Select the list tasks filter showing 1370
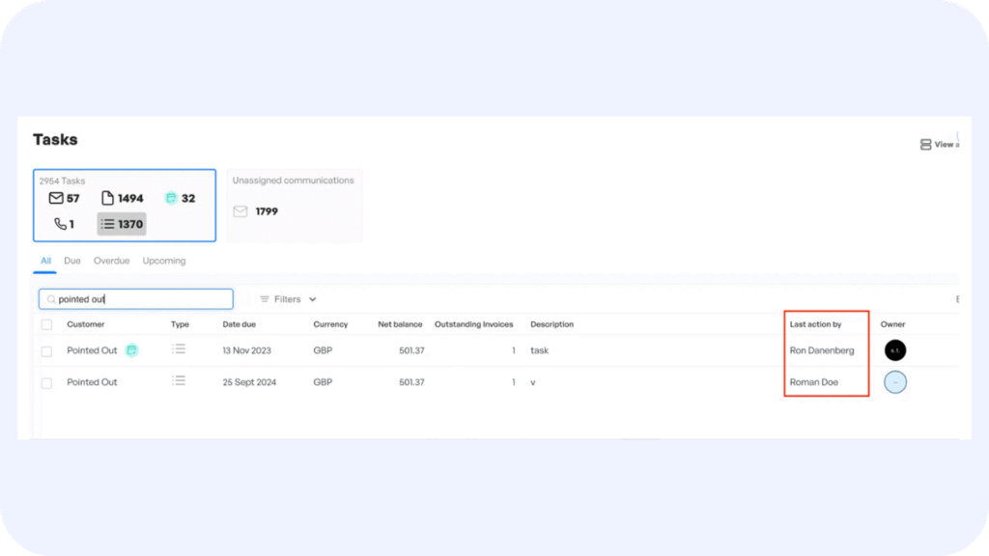The width and height of the screenshot is (989, 556). pos(122,224)
